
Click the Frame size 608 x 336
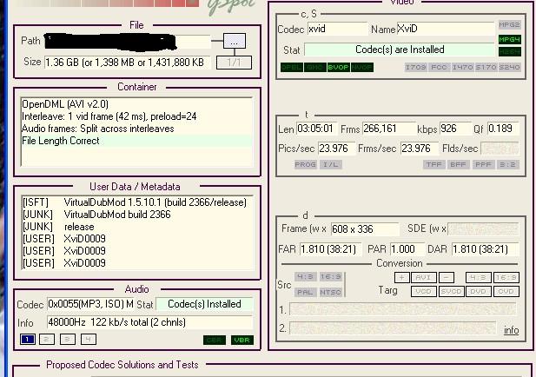[364, 229]
